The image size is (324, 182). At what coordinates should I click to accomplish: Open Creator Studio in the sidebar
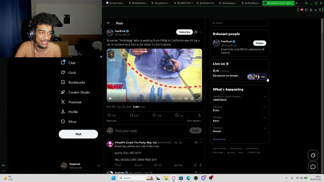click(x=75, y=92)
